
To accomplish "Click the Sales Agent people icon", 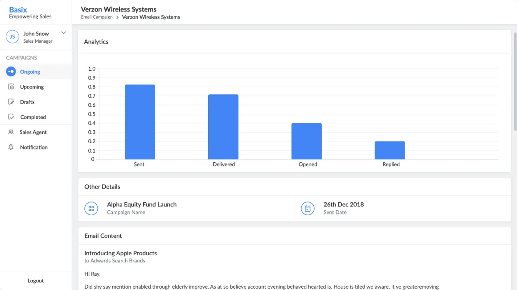I will (11, 132).
